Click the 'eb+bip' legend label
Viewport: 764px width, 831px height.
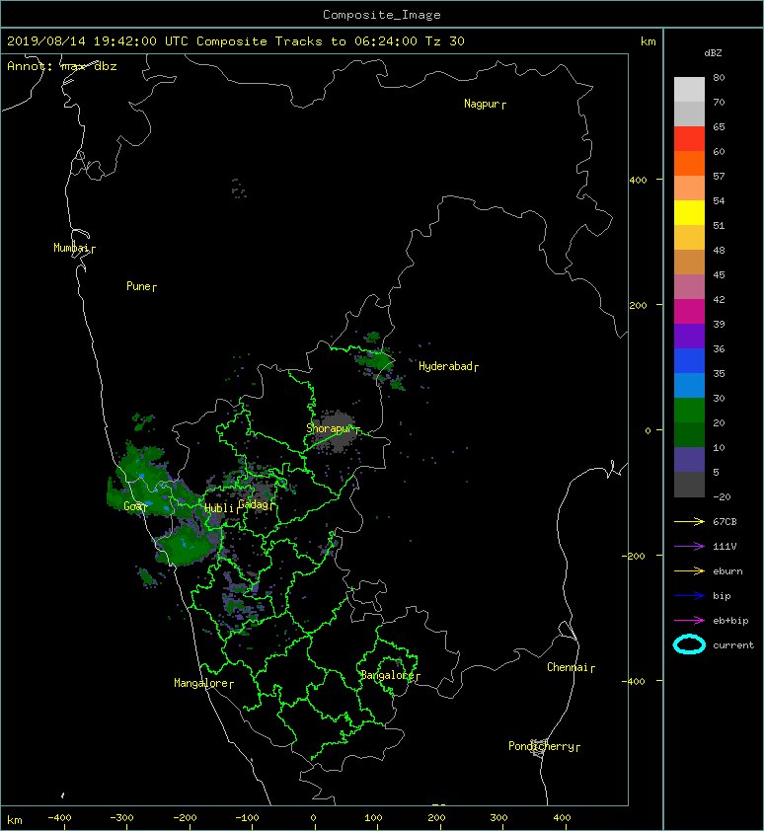pyautogui.click(x=730, y=621)
